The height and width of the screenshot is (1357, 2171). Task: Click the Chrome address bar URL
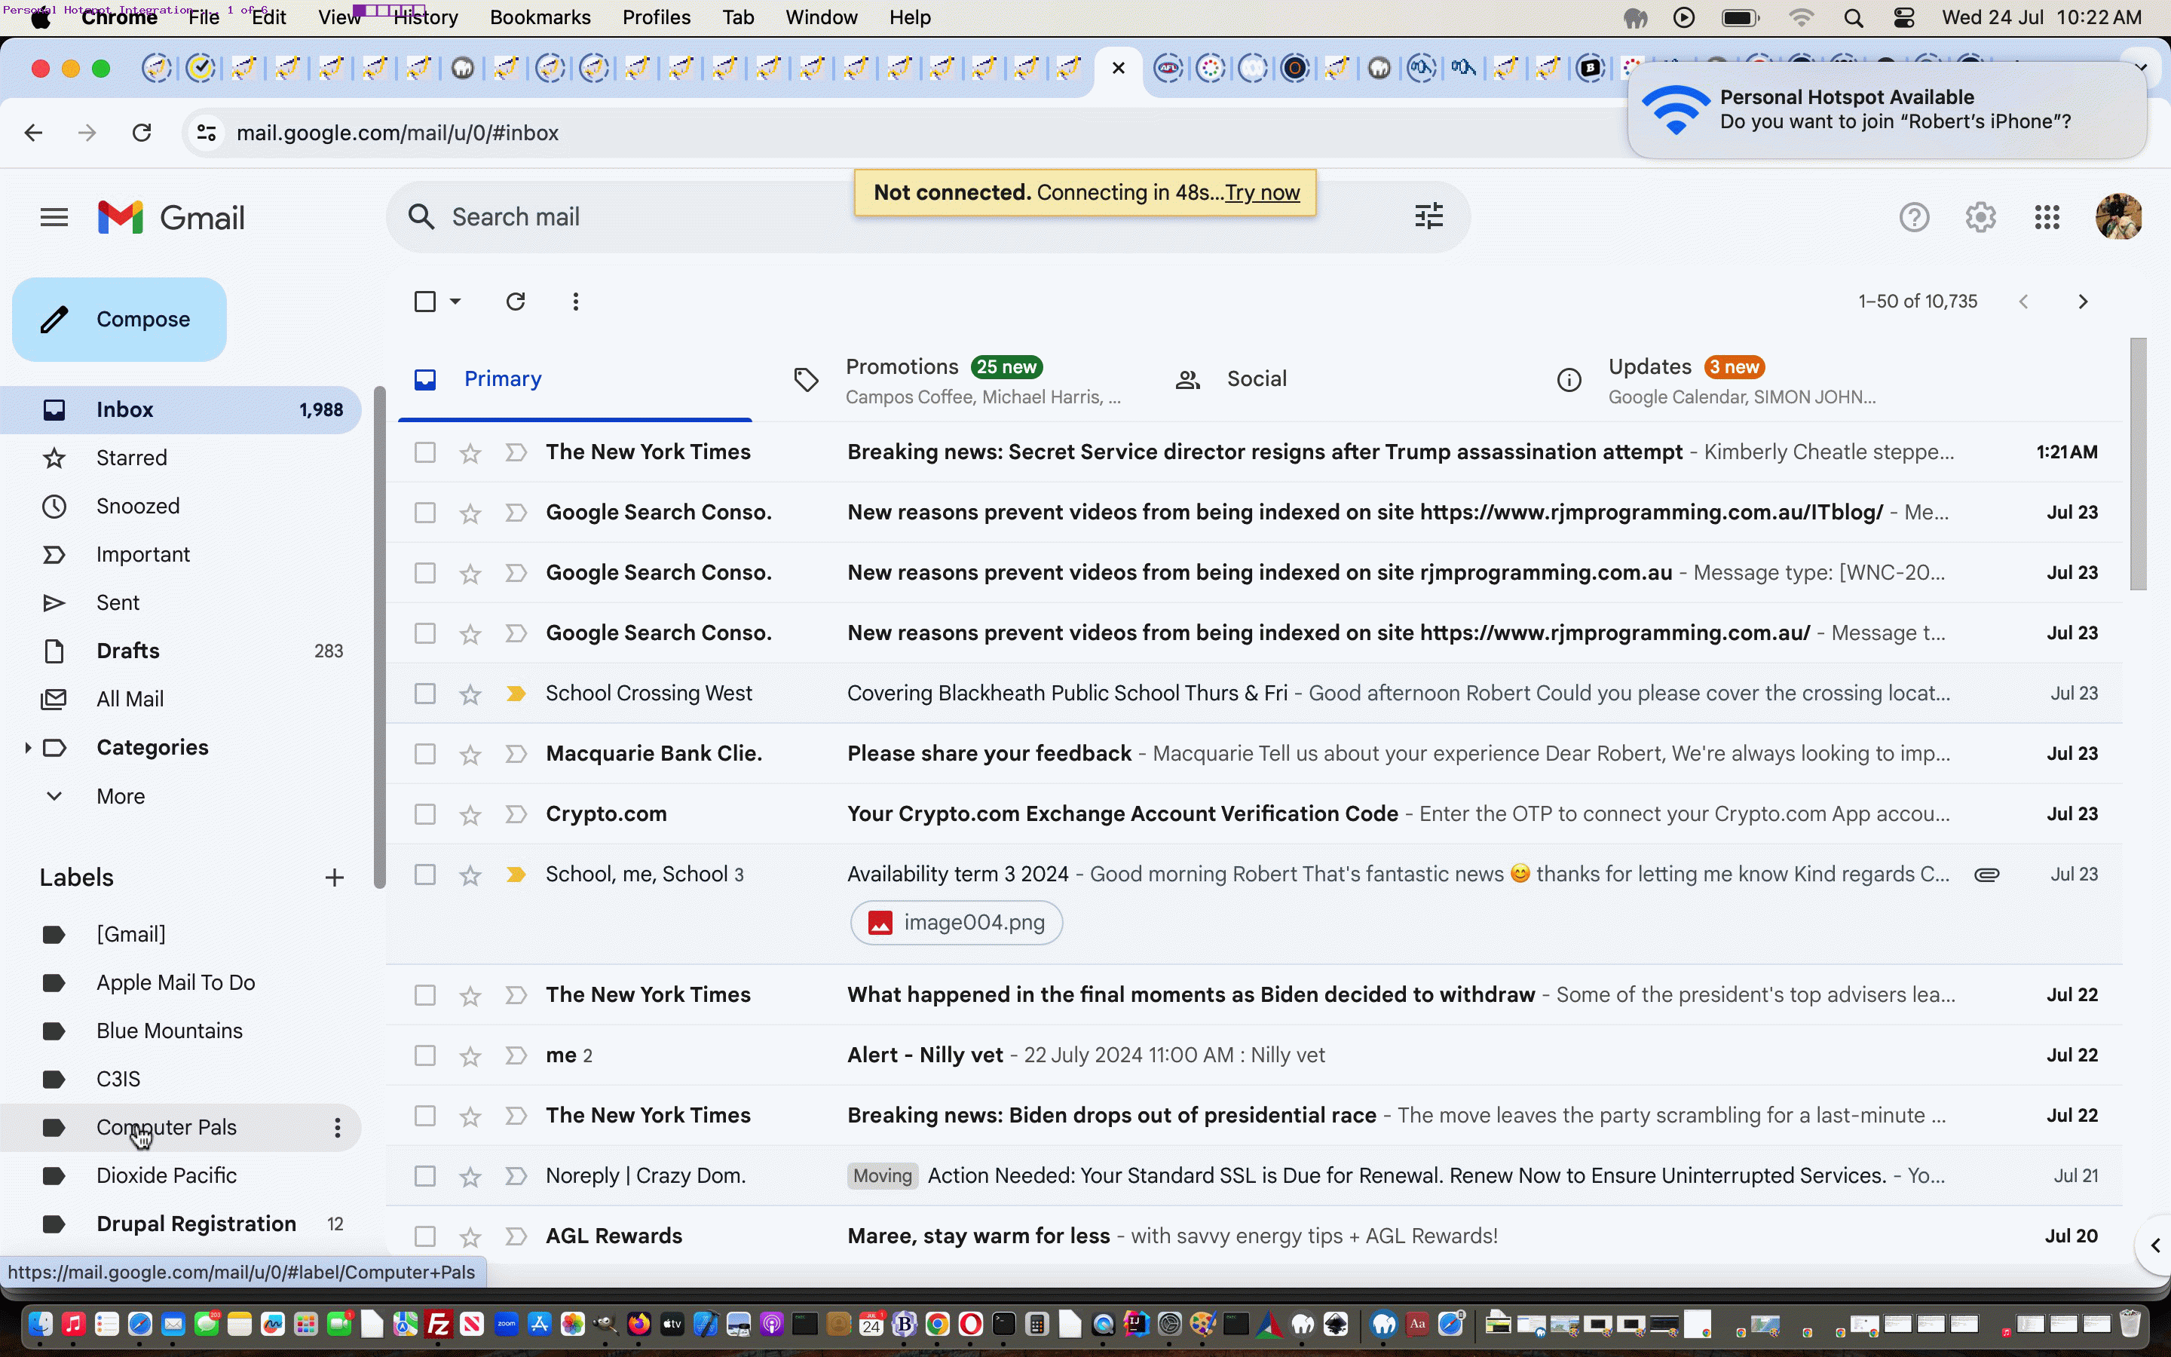coord(397,133)
